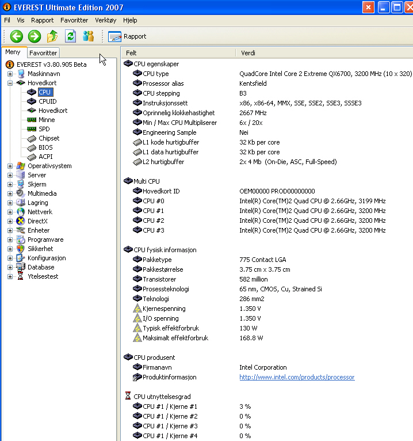Select the Hovedkort ID row

tap(224, 191)
